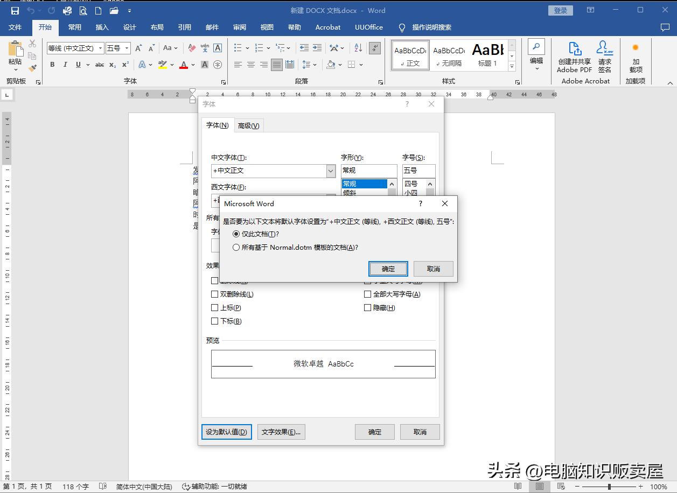Choose 所有基于 Normal.dotm 模板的文档 option
The image size is (677, 493).
click(236, 247)
